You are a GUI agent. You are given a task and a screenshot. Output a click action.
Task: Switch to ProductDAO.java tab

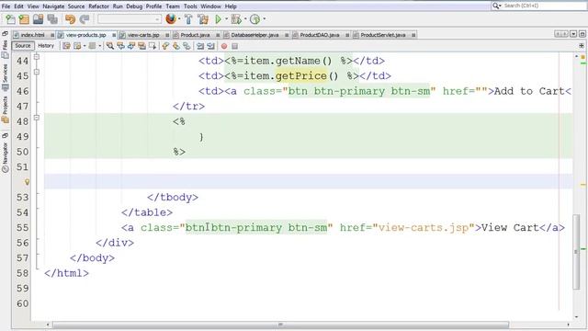320,35
